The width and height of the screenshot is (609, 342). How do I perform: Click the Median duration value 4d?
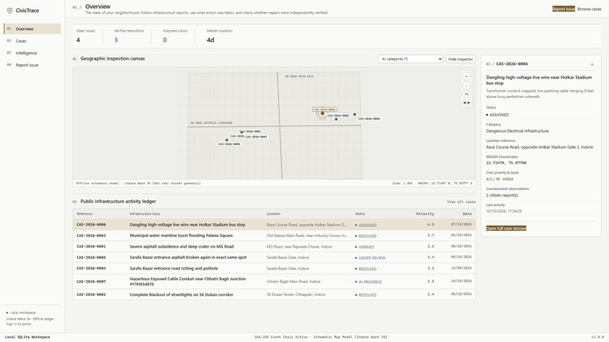coord(211,40)
